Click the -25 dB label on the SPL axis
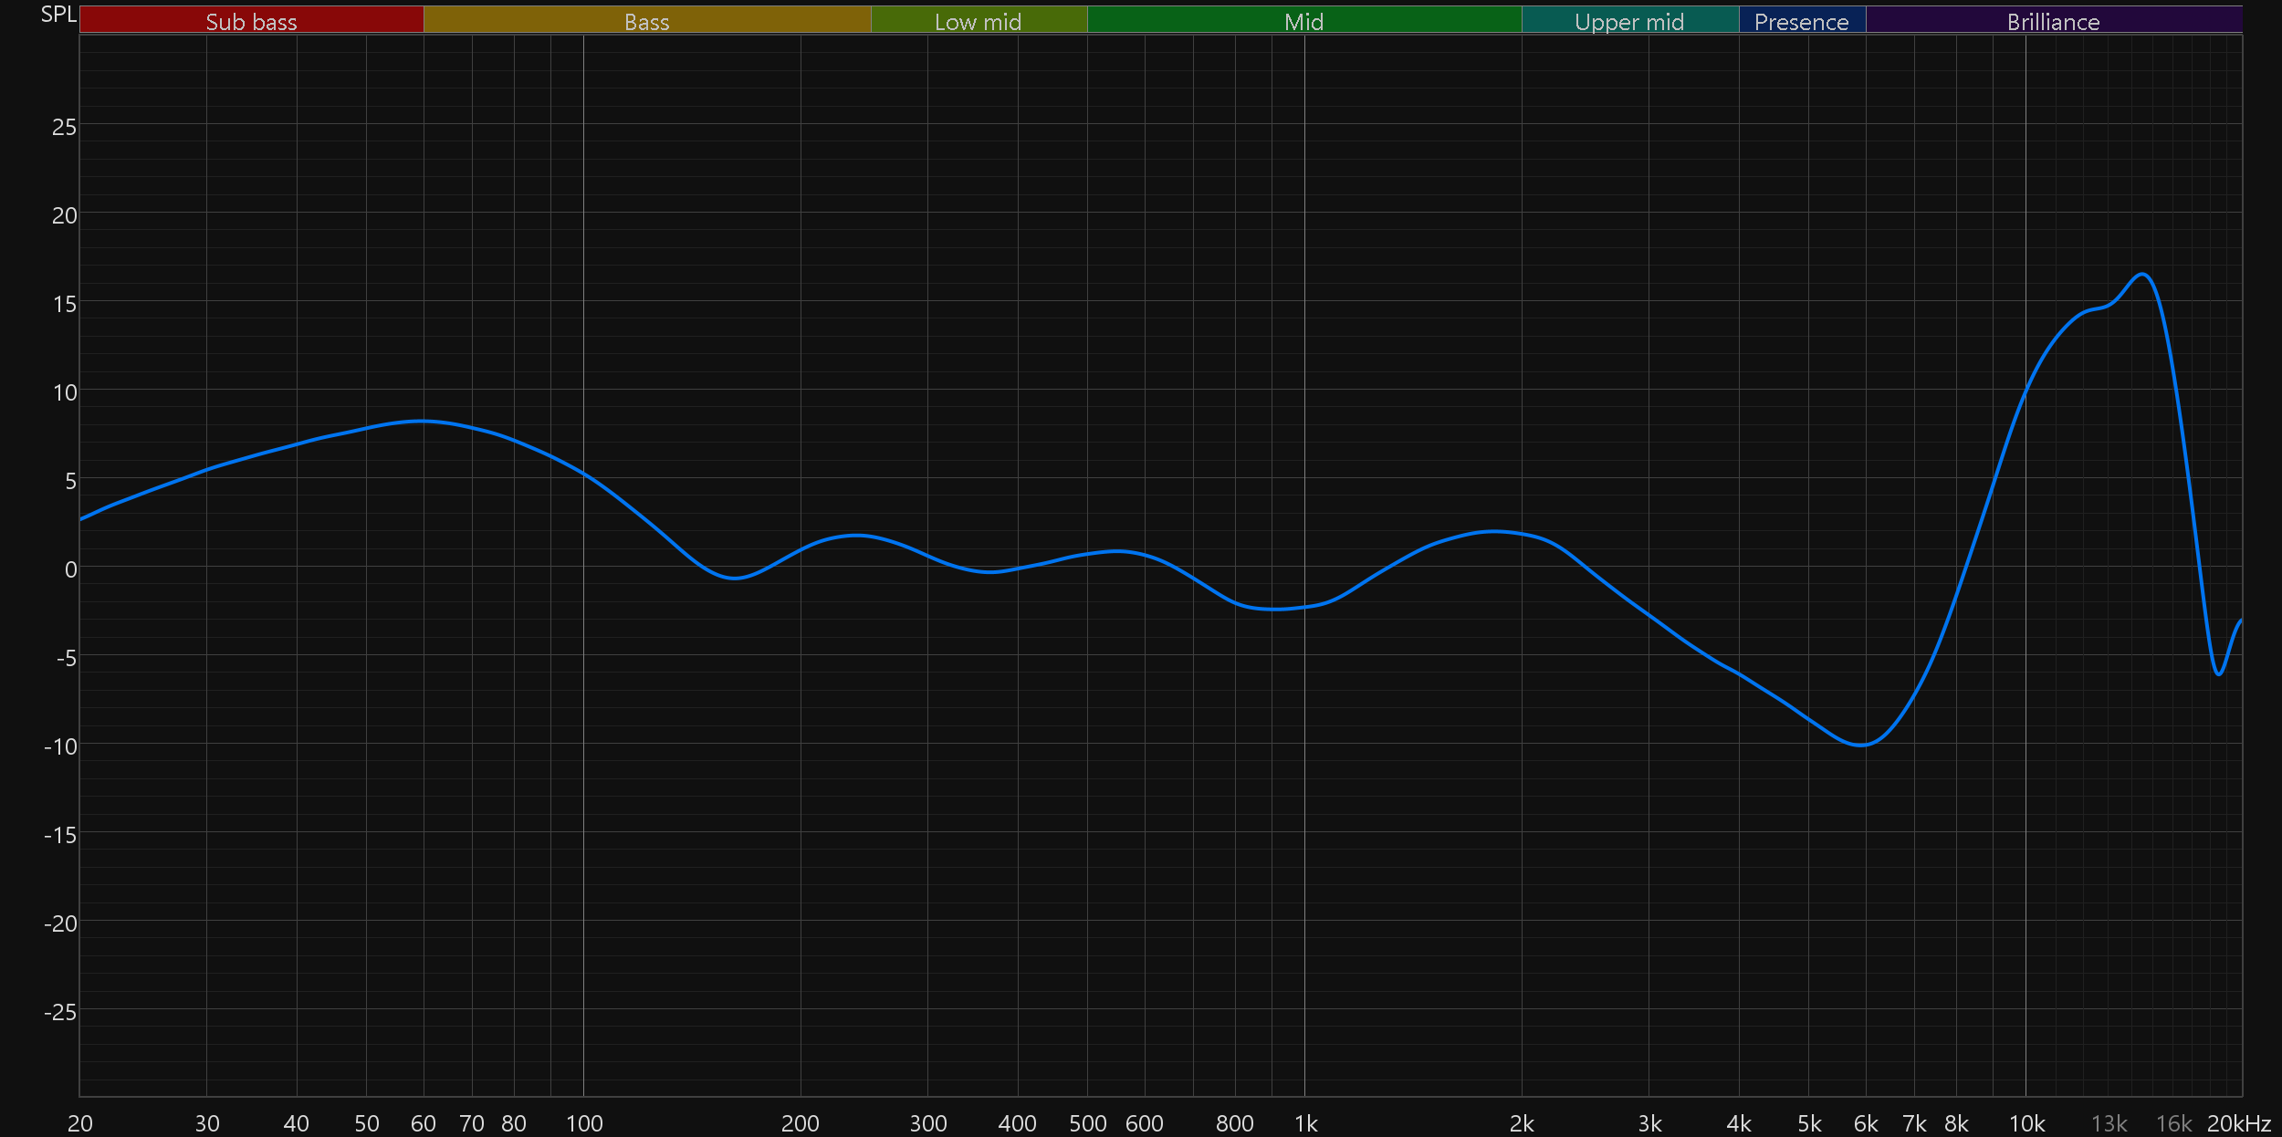Image resolution: width=2282 pixels, height=1137 pixels. click(x=60, y=1012)
